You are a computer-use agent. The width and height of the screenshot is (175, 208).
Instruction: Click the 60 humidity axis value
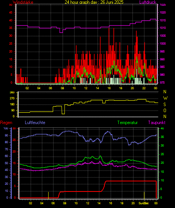pos(6,156)
